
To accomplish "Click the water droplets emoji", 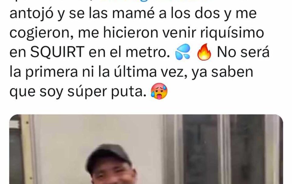I will (183, 52).
